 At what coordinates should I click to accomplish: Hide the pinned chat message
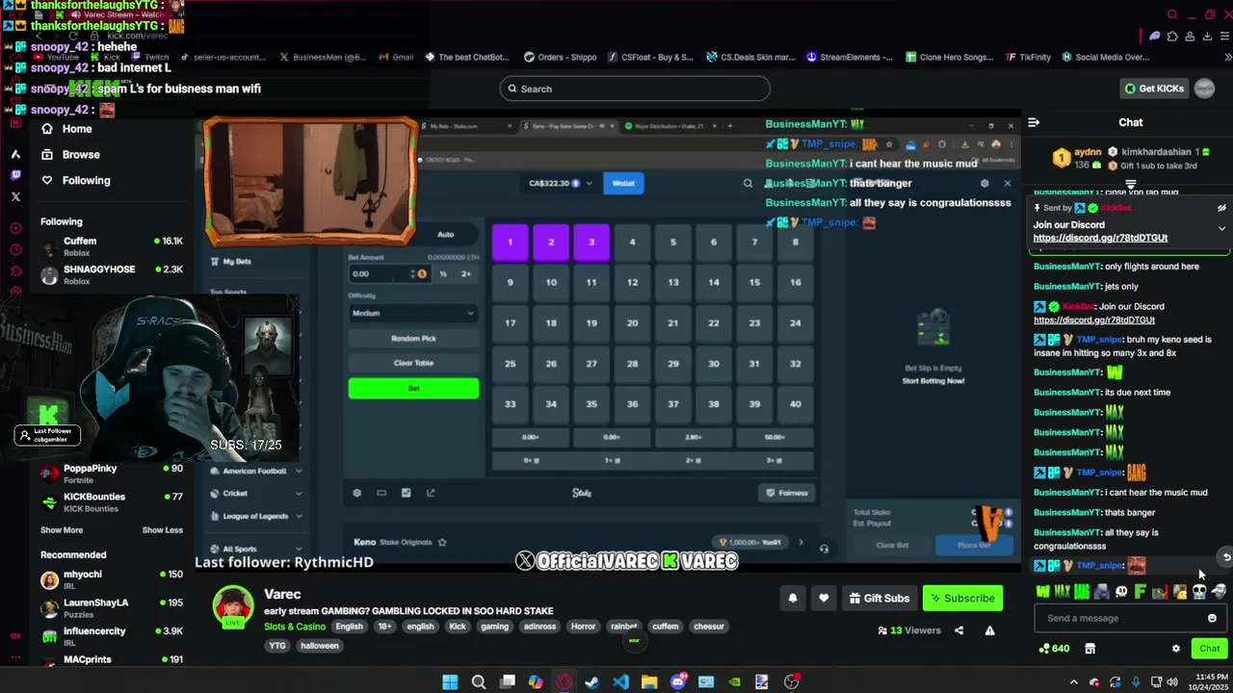coord(1221,208)
